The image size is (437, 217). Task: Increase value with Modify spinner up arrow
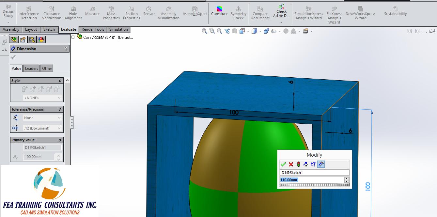347,178
